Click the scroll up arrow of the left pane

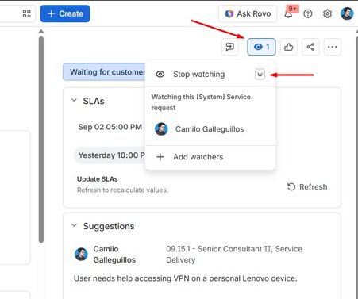click(41, 32)
